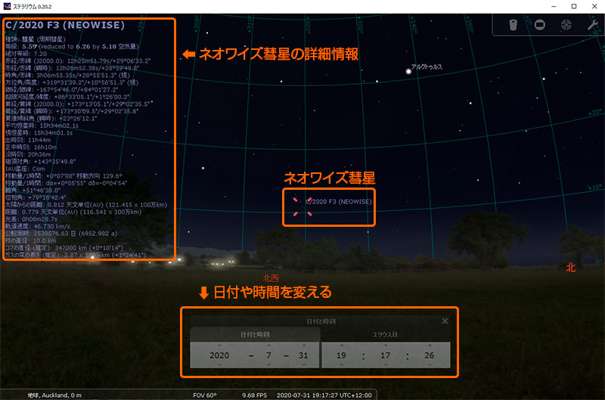605x400 pixels.
Task: Click the 軌道速度: 46.730 km/s info line
Action: tap(37, 226)
